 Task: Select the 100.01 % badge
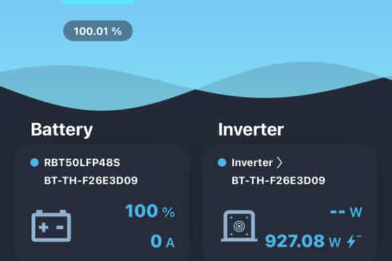click(98, 31)
